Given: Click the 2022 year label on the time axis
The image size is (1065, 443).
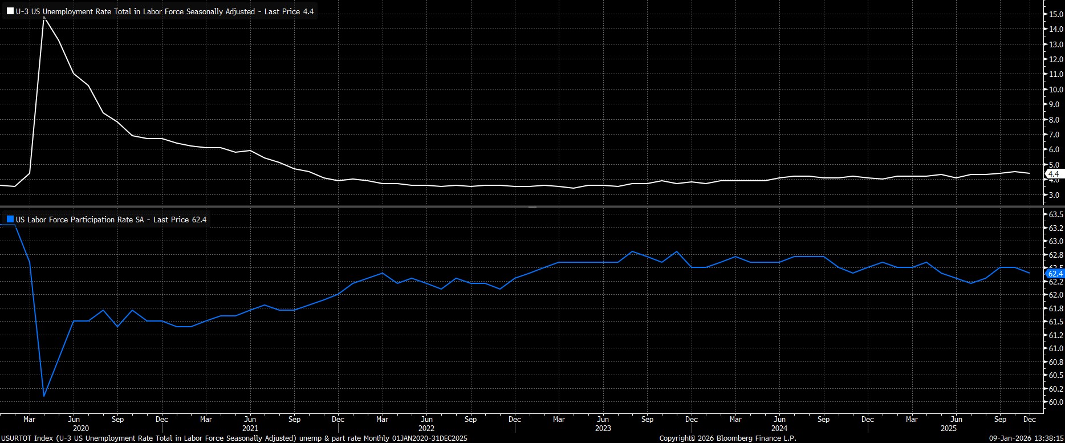Looking at the screenshot, I should click(426, 428).
